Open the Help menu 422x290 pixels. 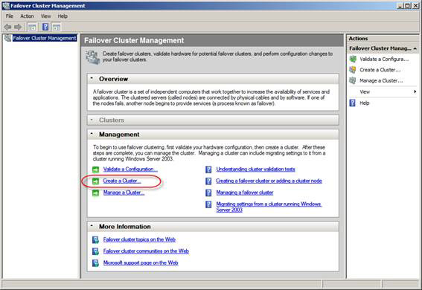pyautogui.click(x=63, y=16)
